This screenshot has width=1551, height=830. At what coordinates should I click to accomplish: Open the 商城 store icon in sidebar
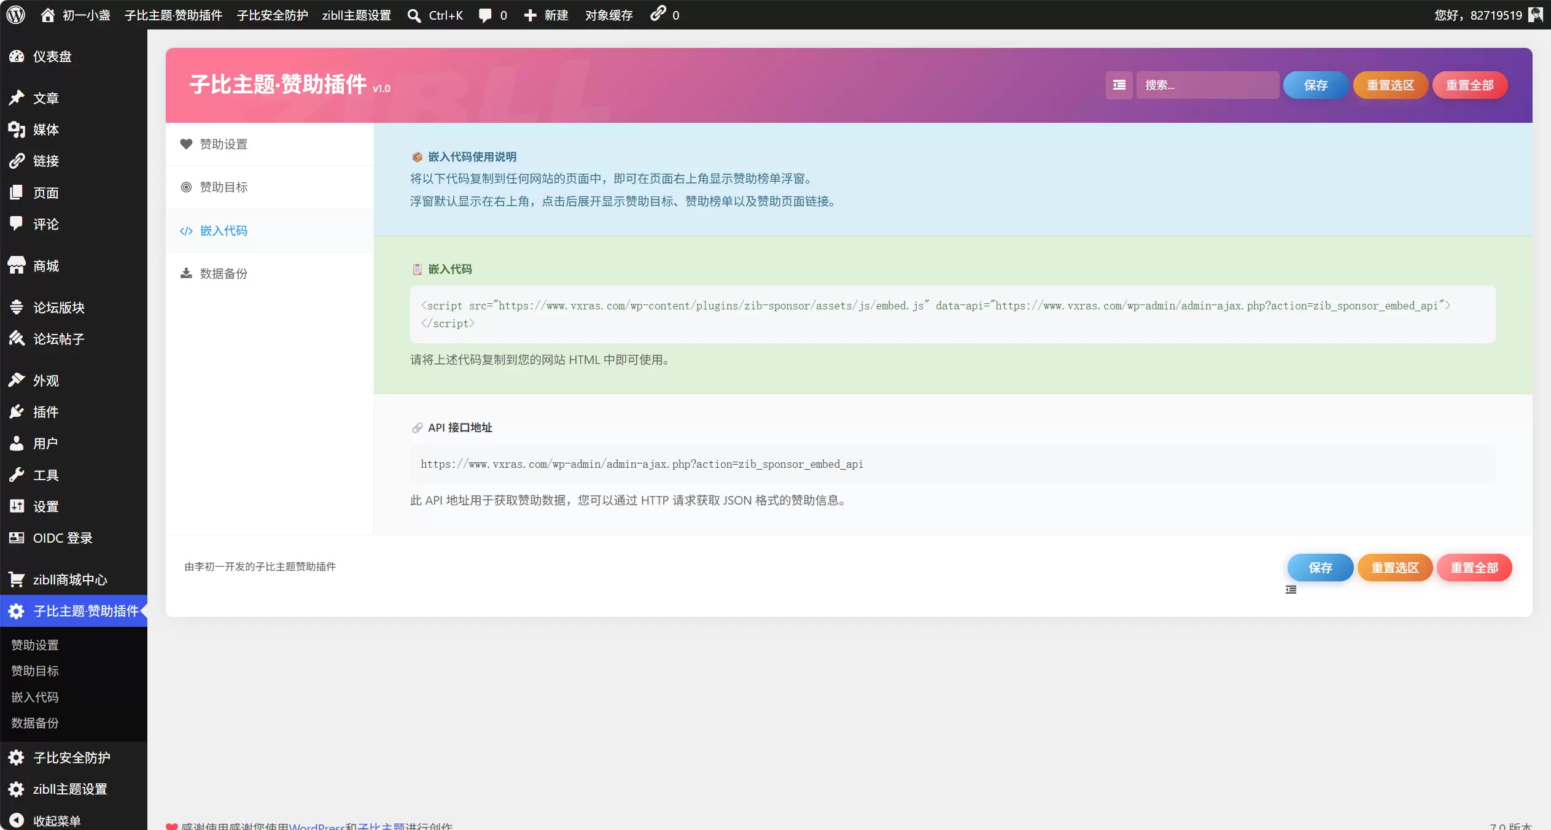point(17,265)
